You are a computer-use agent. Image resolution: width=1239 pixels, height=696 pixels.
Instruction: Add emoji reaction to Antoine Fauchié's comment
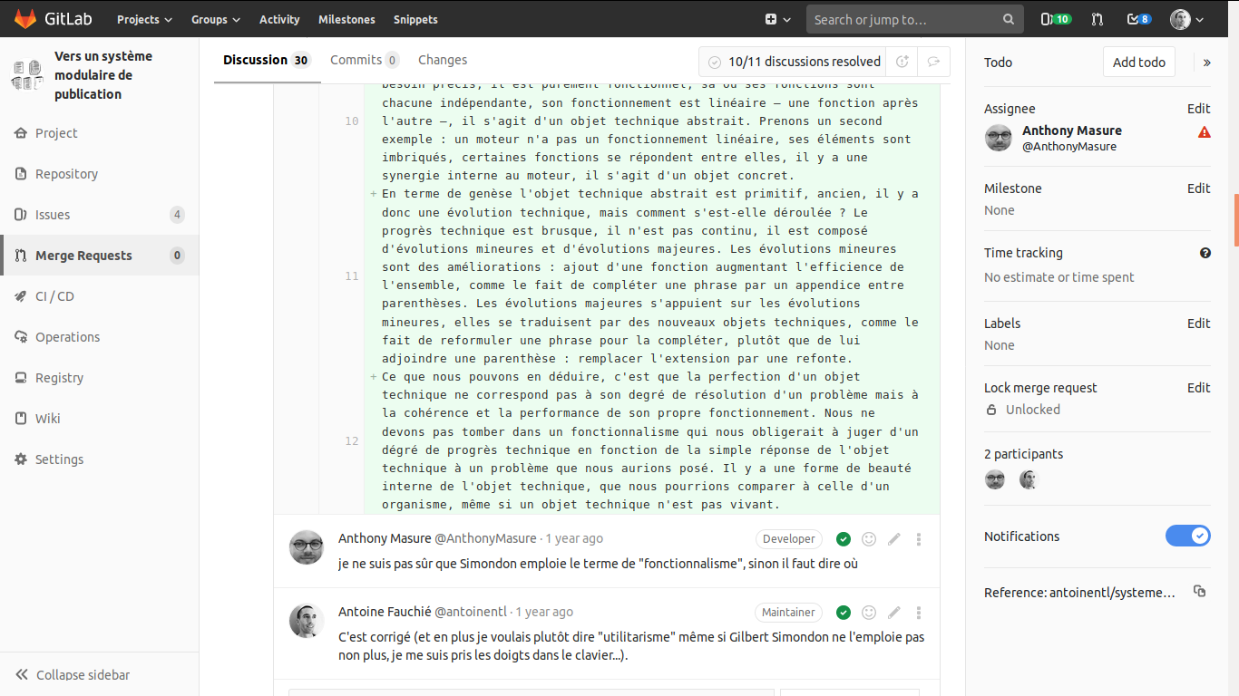(x=868, y=613)
